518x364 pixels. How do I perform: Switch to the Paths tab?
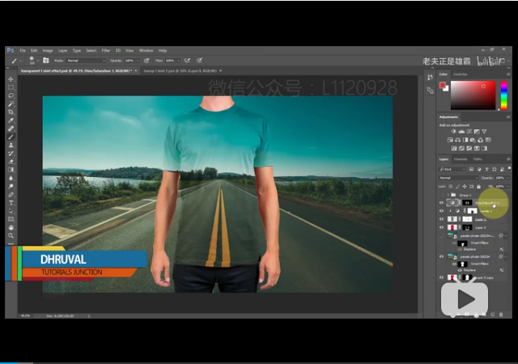coord(478,159)
